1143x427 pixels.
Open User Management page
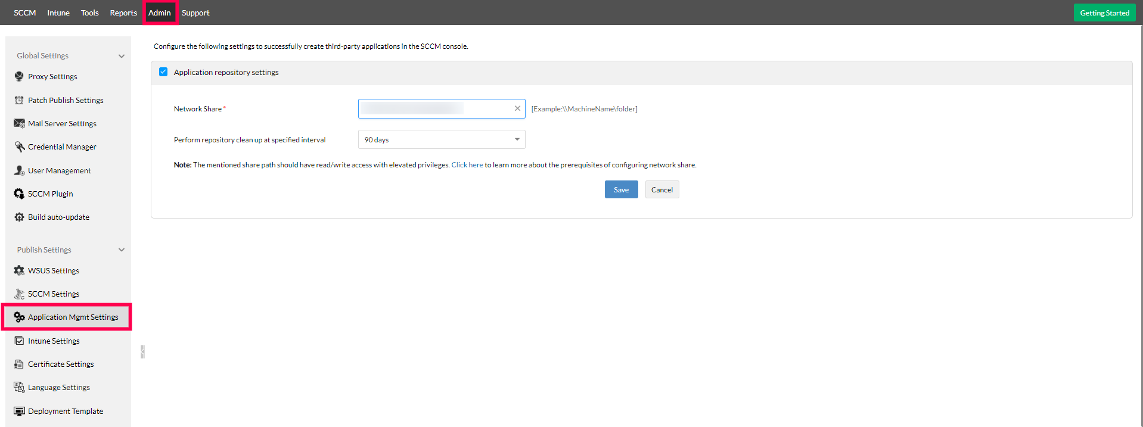click(60, 170)
